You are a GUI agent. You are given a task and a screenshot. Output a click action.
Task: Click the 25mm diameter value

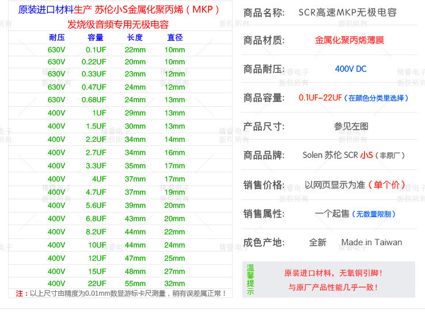coord(174,258)
